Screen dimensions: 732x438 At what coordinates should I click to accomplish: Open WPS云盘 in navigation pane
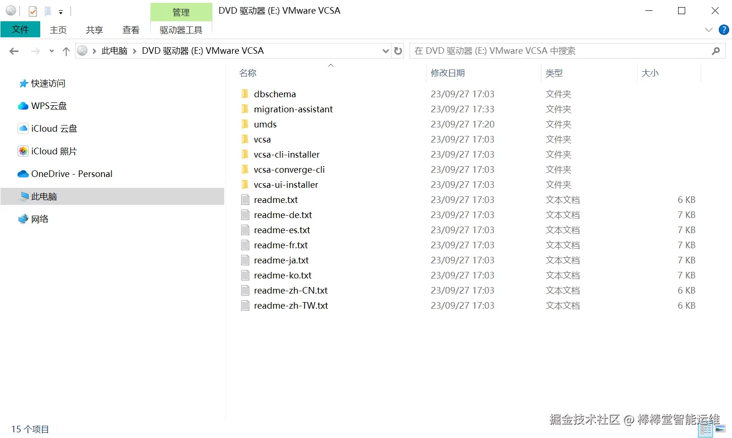coord(49,106)
